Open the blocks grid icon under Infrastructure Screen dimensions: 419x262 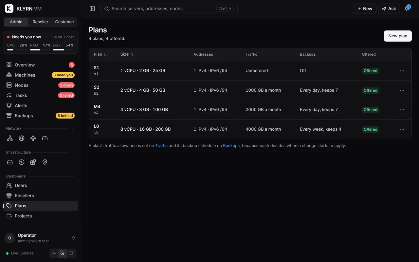[33, 162]
